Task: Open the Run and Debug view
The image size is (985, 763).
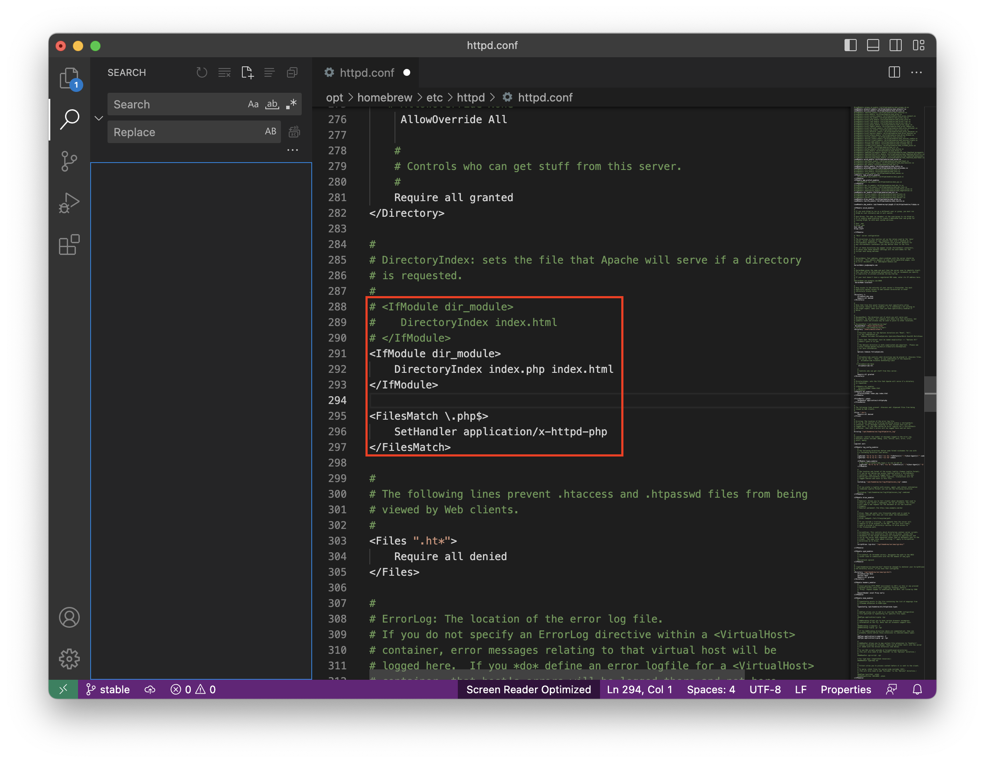Action: tap(69, 203)
